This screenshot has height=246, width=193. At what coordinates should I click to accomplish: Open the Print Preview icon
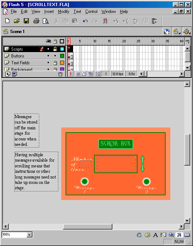click(46, 21)
